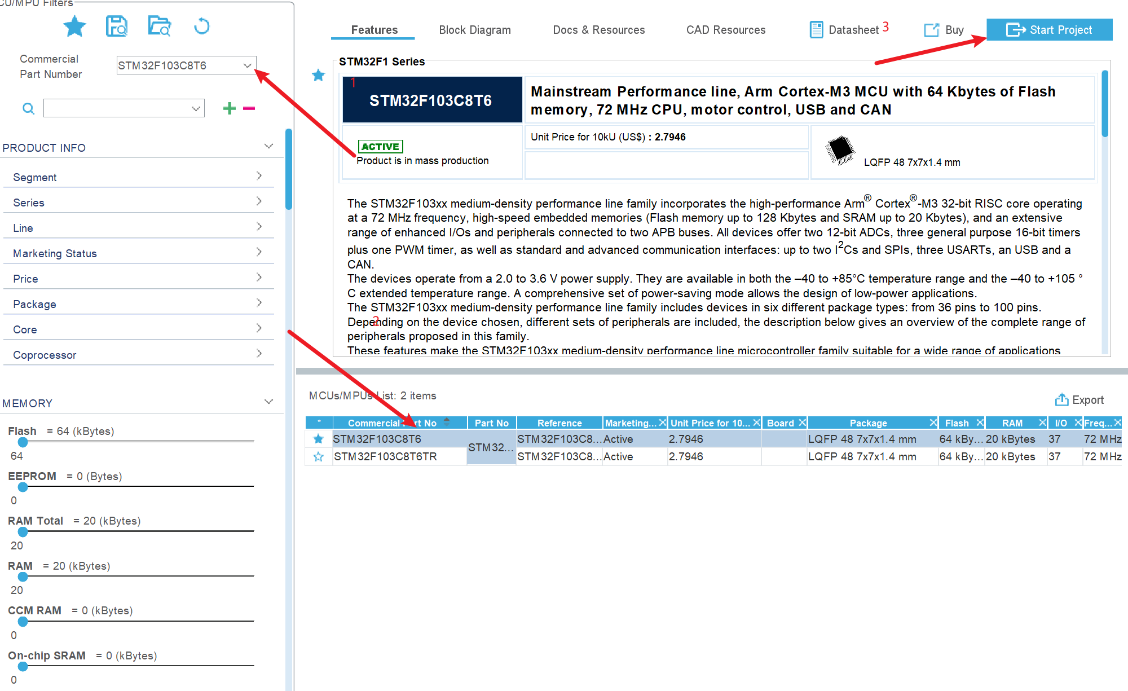Open the Datasheet link

click(853, 30)
